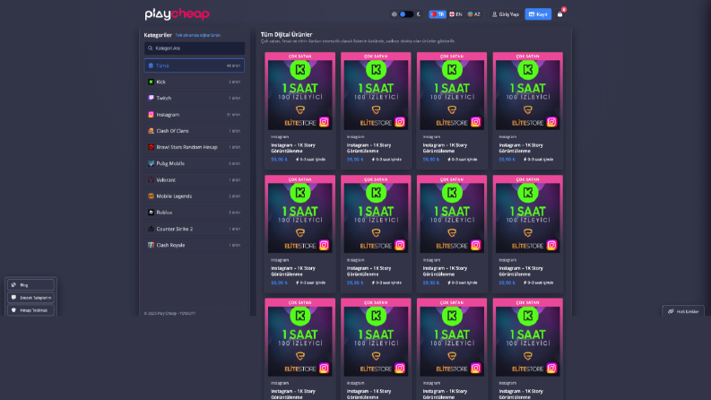Toggle the dark/light theme switch
The image size is (711, 400).
406,14
